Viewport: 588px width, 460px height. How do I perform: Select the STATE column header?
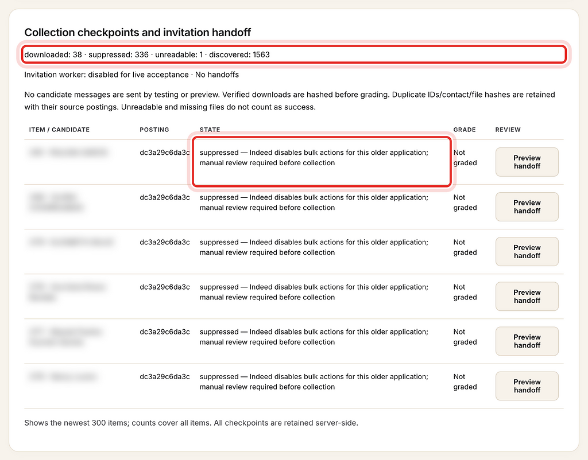click(x=210, y=130)
